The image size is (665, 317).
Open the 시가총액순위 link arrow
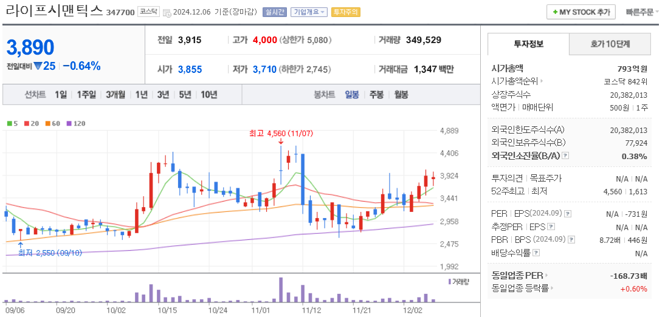[542, 81]
